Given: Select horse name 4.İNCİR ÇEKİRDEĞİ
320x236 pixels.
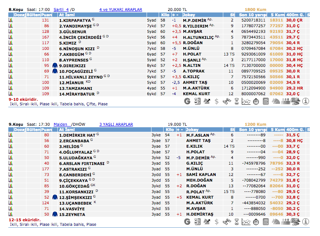Looking at the screenshot, I should (x=80, y=37).
